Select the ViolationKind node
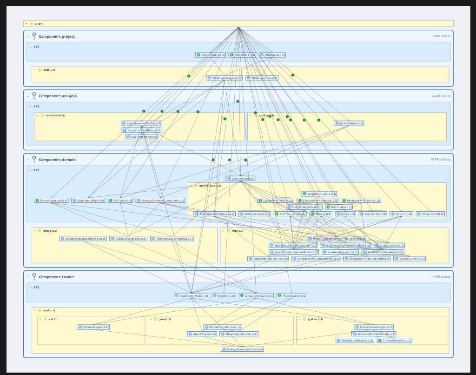Screen dimensions: 476x375 point(430,214)
